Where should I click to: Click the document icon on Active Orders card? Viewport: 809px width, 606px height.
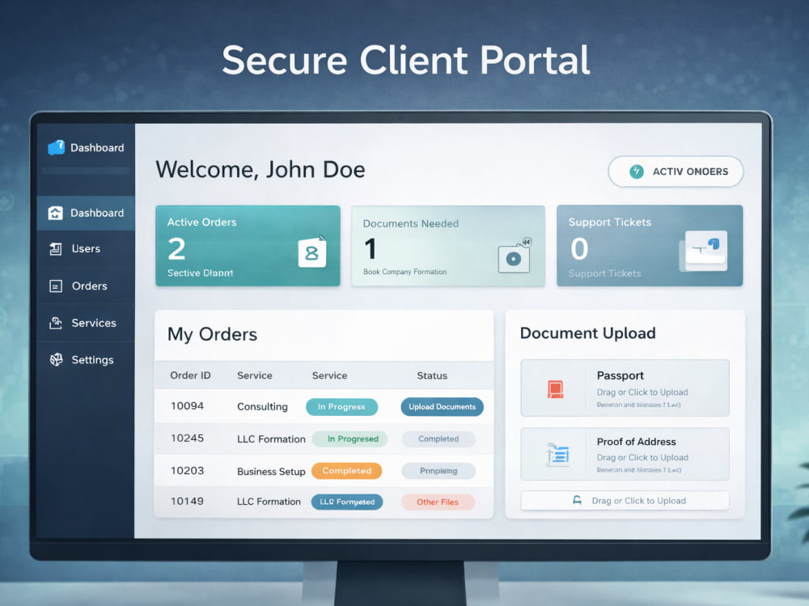coord(312,252)
